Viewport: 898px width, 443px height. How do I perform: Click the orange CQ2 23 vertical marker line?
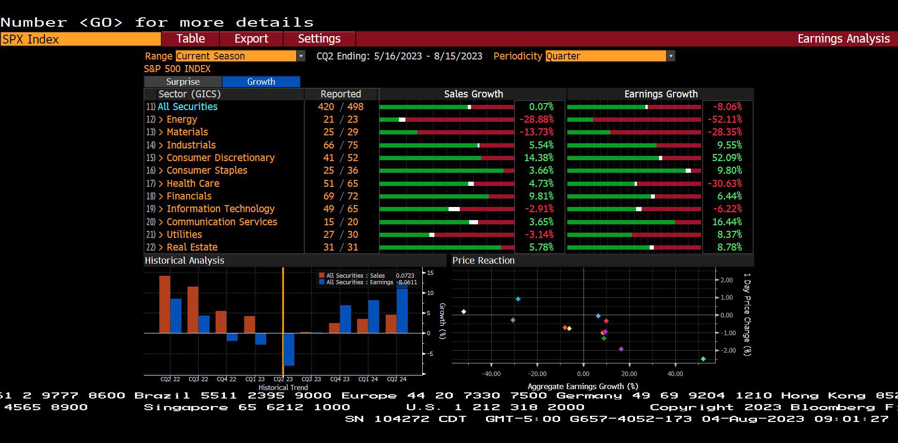(x=283, y=321)
